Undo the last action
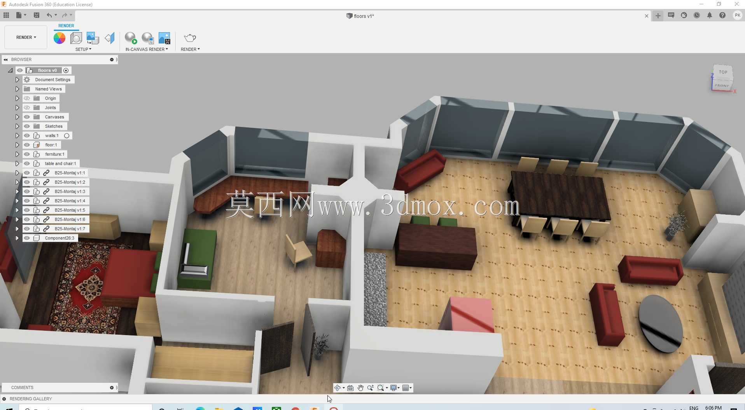745x410 pixels. [49, 15]
